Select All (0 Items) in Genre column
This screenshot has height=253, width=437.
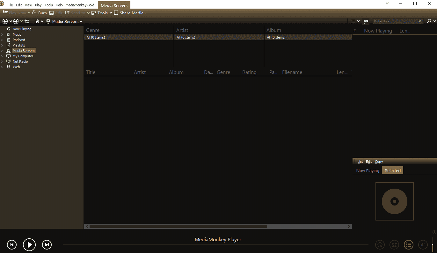tap(129, 37)
